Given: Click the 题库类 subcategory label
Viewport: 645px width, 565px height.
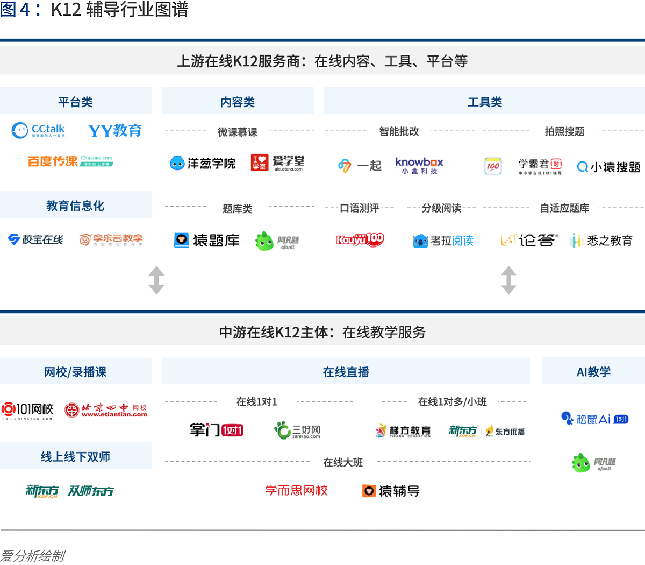Looking at the screenshot, I should click(238, 208).
